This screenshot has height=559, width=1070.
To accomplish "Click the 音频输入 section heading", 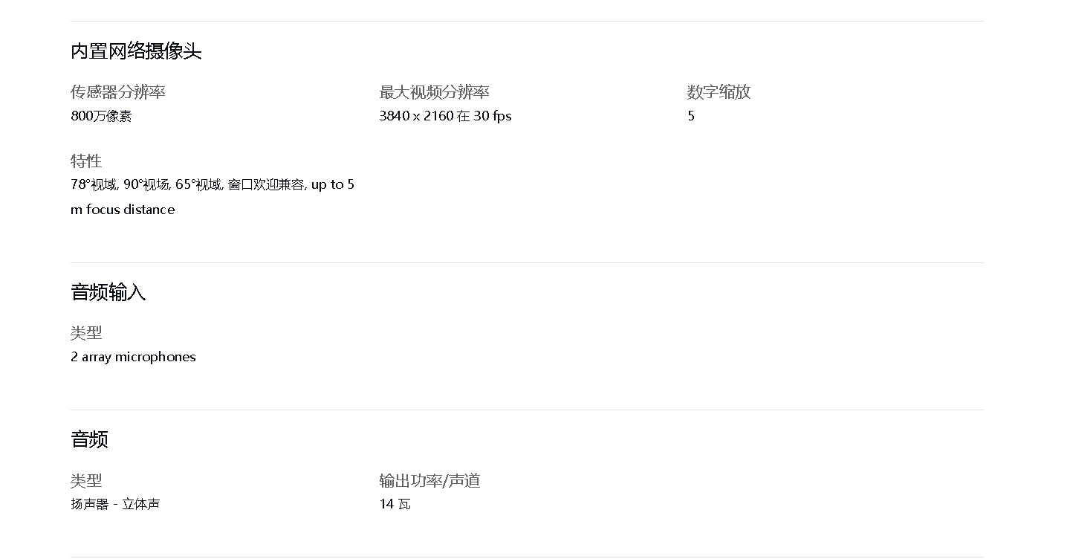I will pos(108,292).
